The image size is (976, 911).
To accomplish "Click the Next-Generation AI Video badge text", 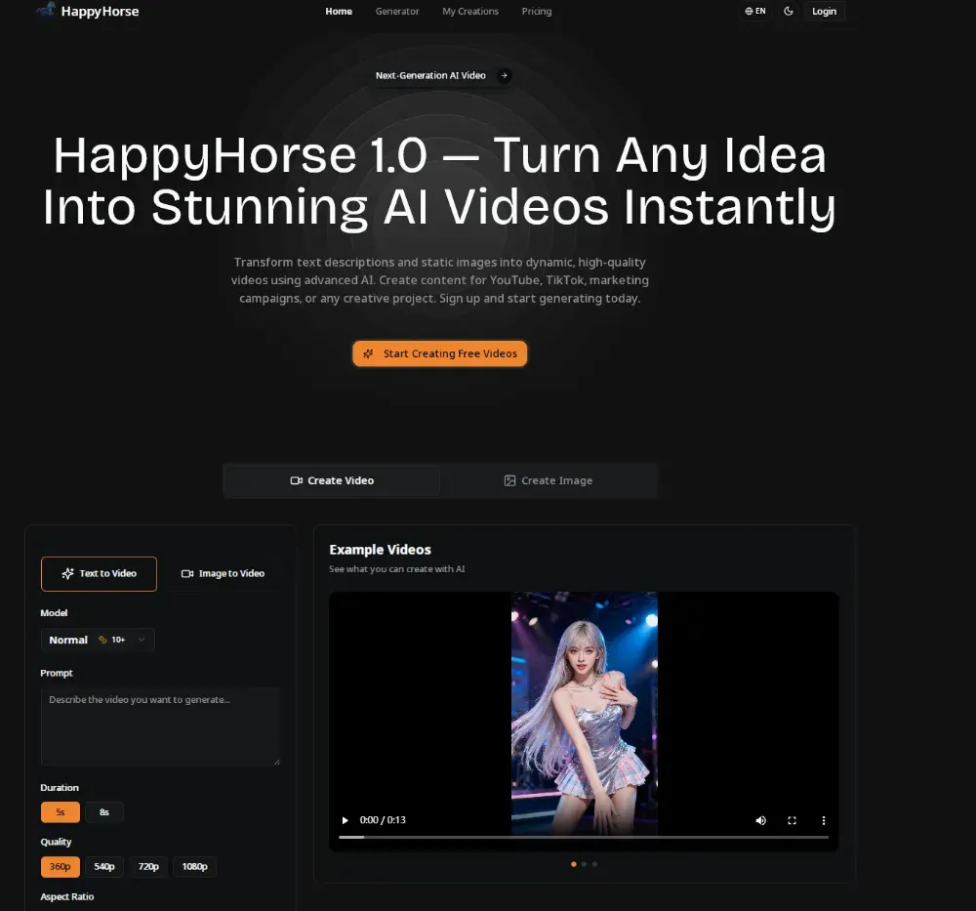I will click(430, 75).
